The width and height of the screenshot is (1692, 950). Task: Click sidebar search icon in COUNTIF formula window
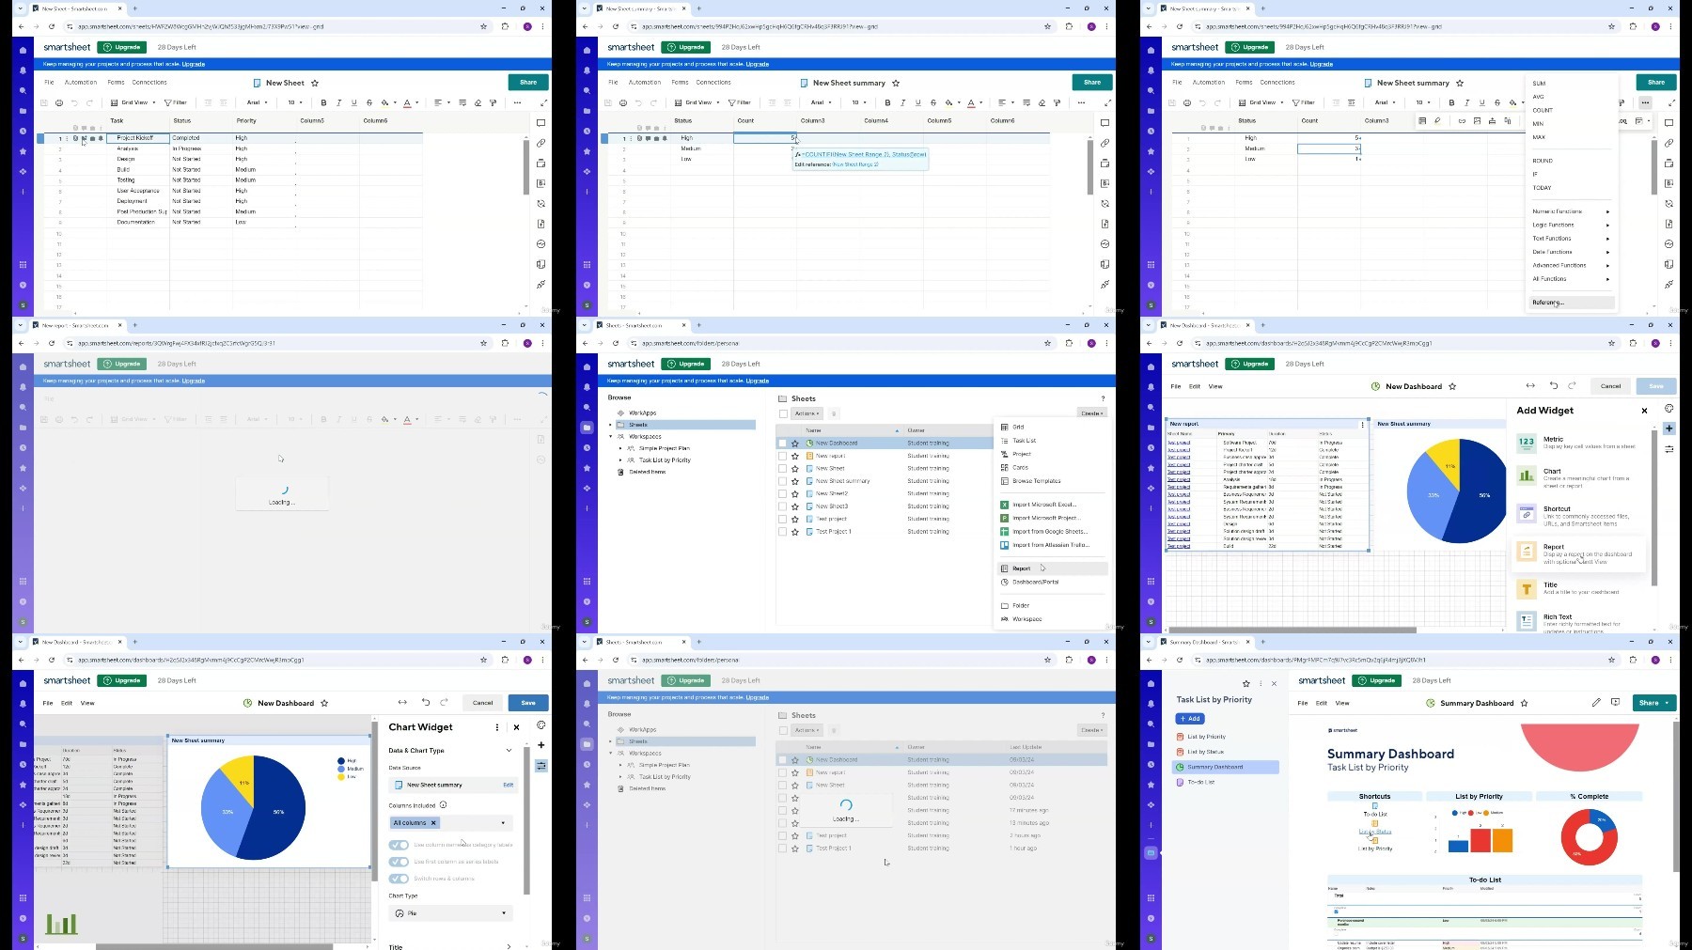pos(587,91)
